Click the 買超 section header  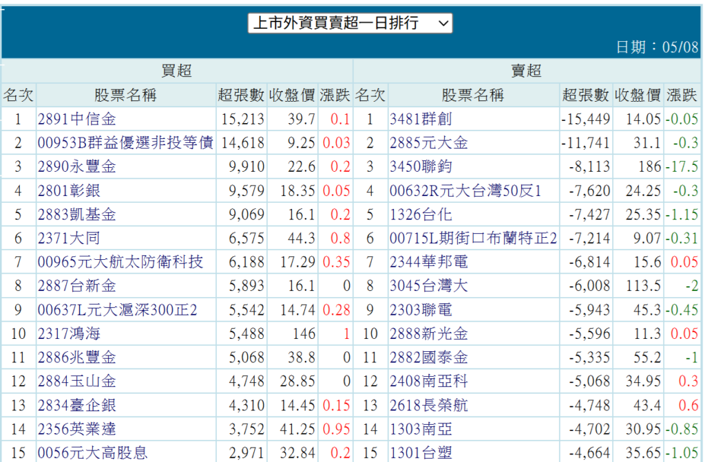click(177, 71)
